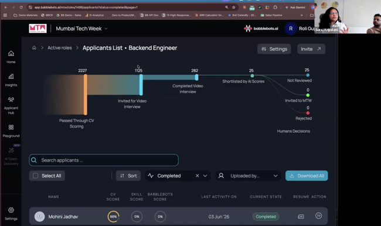Click the CV SCORE column header

coord(113,197)
